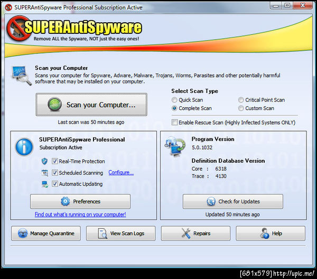Click the Trace definition value 4130
The width and height of the screenshot is (317, 279).
click(221, 176)
